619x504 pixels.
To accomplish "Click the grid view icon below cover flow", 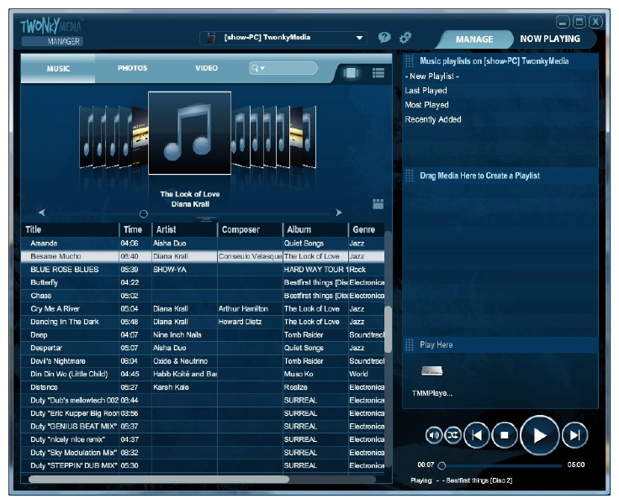I will tap(378, 203).
